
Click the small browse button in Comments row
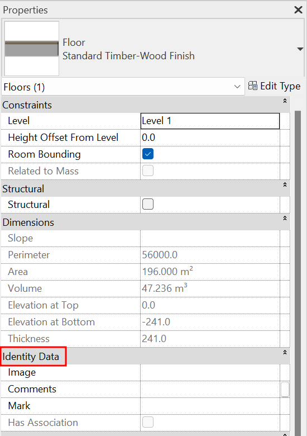pyautogui.click(x=285, y=389)
